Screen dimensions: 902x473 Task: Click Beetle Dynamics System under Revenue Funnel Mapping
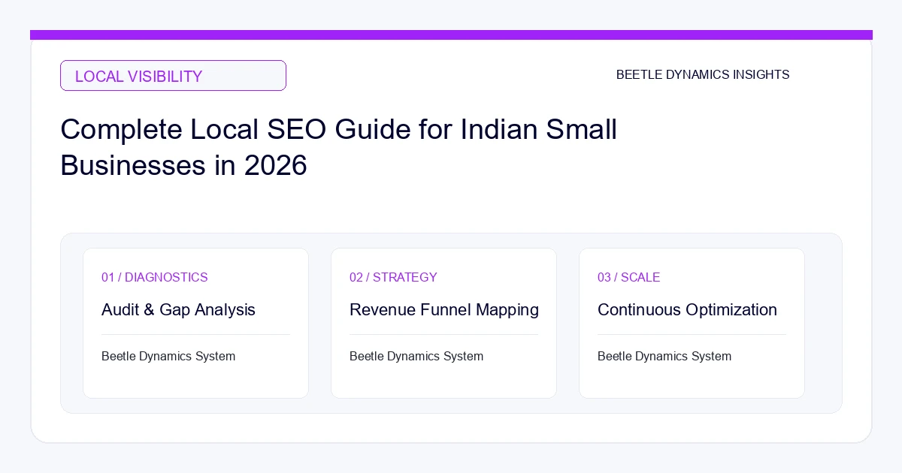tap(416, 356)
